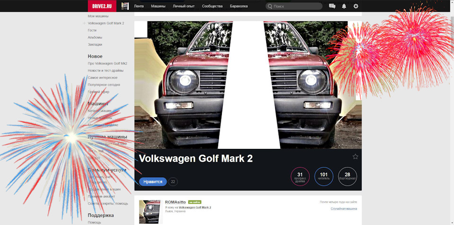Open the main Volkswagen Golf photo

(248, 85)
